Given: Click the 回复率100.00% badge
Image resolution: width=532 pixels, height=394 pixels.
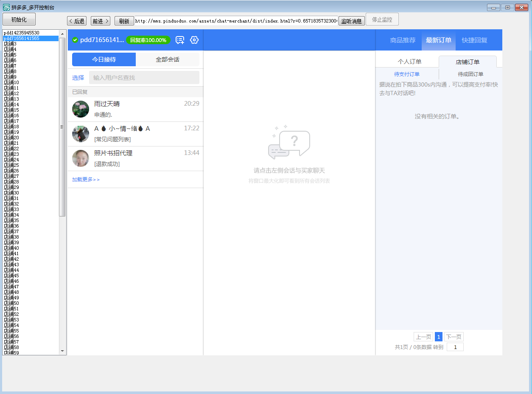Looking at the screenshot, I should tap(148, 40).
